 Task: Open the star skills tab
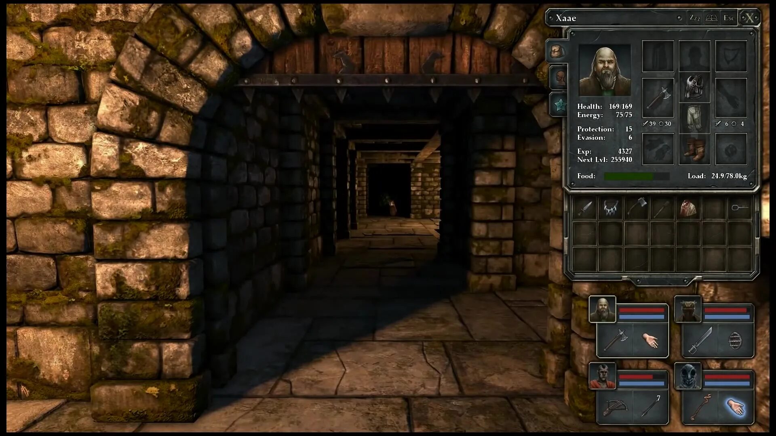coord(560,105)
